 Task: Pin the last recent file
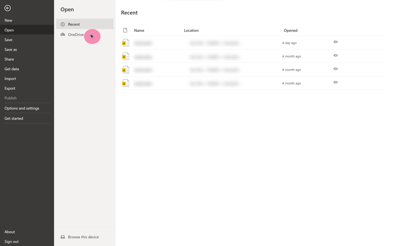coord(335,82)
